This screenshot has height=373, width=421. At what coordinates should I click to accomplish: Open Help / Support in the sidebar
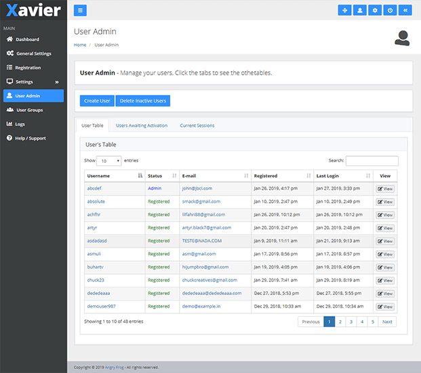click(34, 138)
